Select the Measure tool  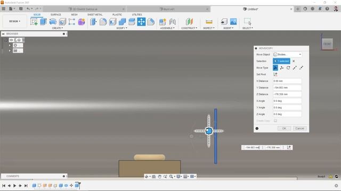click(209, 22)
